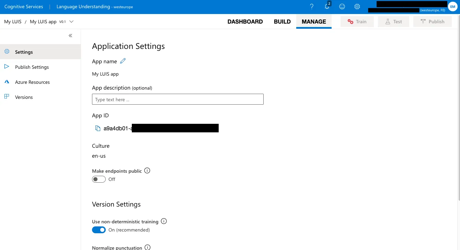Image resolution: width=460 pixels, height=250 pixels.
Task: Select the MANAGE tab
Action: pos(314,22)
